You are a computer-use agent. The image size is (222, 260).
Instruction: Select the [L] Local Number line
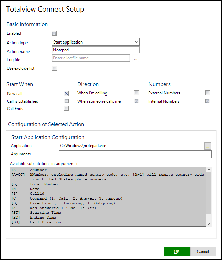(35, 184)
